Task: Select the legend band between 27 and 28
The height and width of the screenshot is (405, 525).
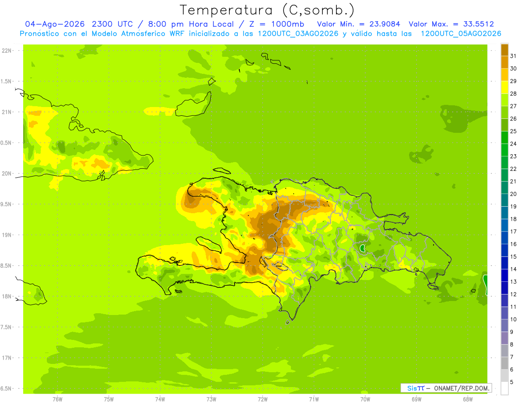Action: (x=504, y=100)
